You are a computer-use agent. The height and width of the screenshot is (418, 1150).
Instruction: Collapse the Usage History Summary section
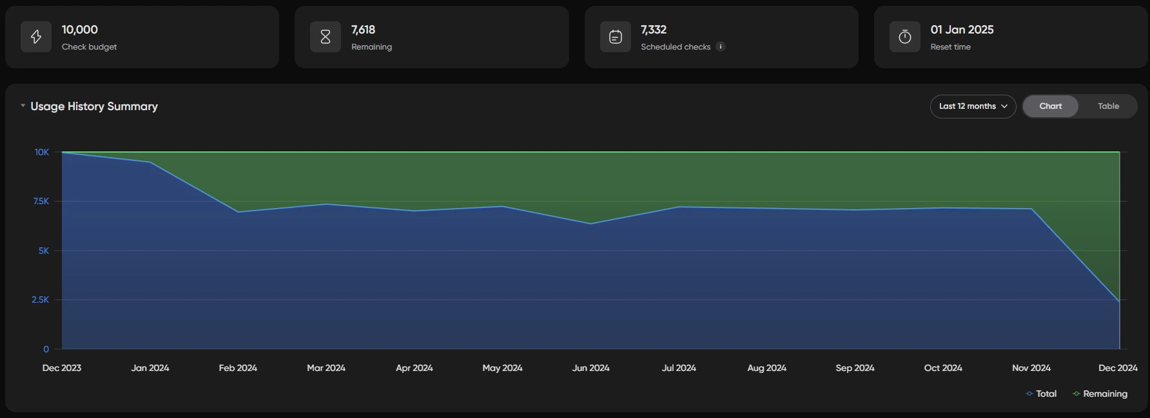[x=23, y=106]
